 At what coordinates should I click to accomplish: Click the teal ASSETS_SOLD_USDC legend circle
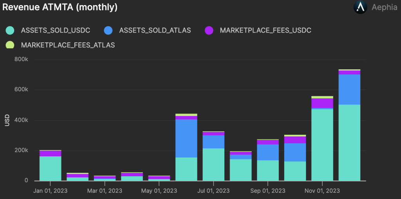pos(10,30)
